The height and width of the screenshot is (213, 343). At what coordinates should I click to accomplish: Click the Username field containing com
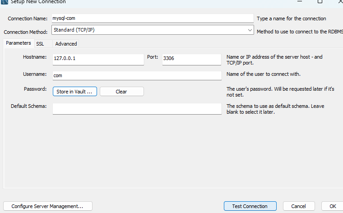(x=137, y=76)
